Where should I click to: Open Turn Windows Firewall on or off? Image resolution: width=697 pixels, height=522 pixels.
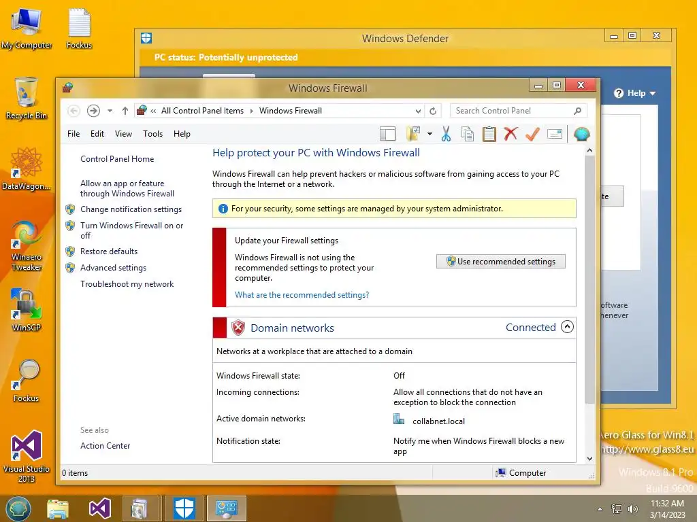point(131,230)
